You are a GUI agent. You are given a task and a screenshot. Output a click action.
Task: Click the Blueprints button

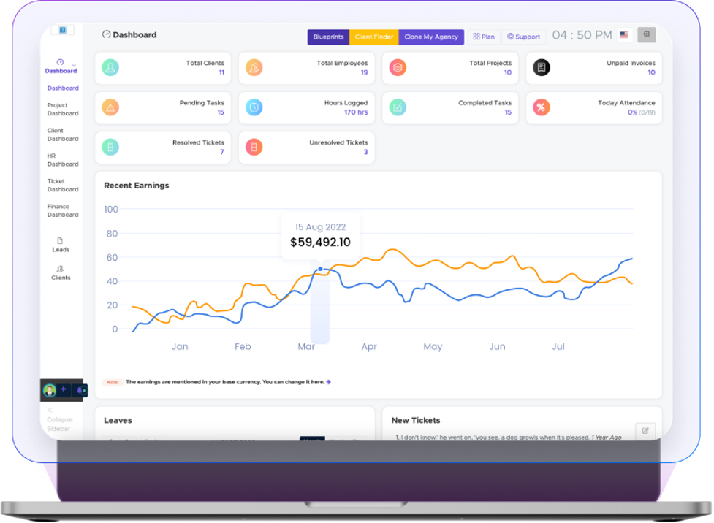pos(328,37)
